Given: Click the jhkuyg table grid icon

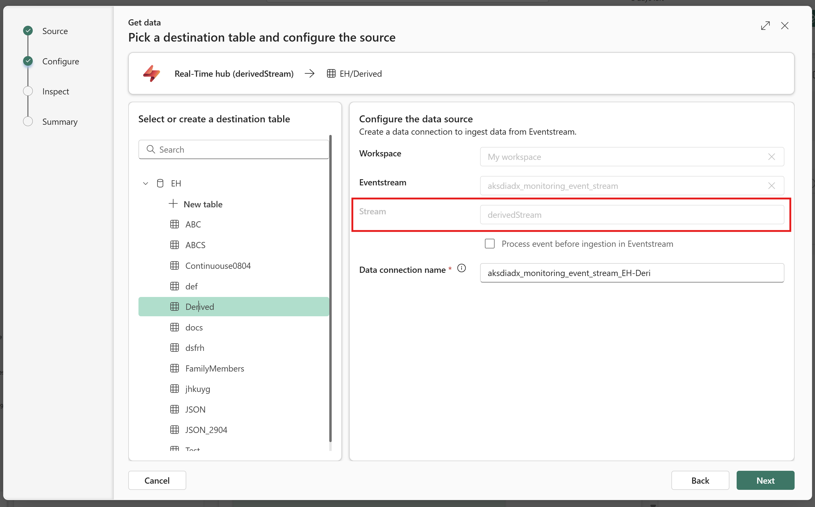Looking at the screenshot, I should [x=174, y=389].
